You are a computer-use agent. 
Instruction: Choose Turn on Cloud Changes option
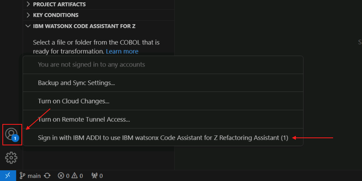[163, 101]
